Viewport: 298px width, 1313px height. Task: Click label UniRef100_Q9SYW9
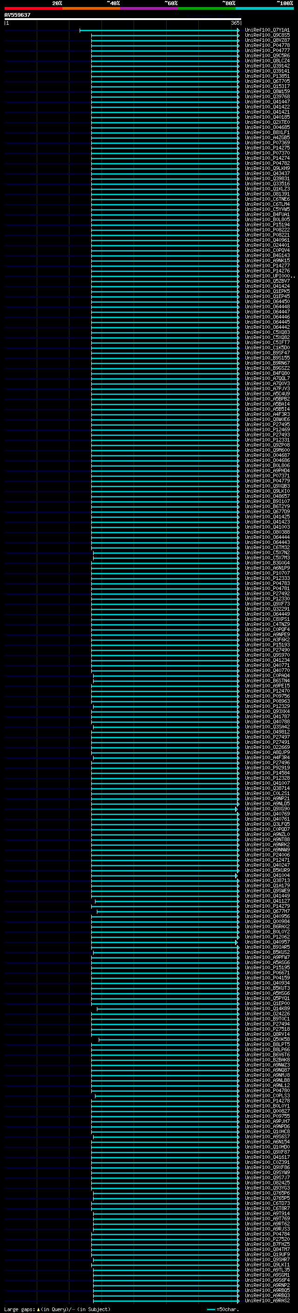(267, 1172)
